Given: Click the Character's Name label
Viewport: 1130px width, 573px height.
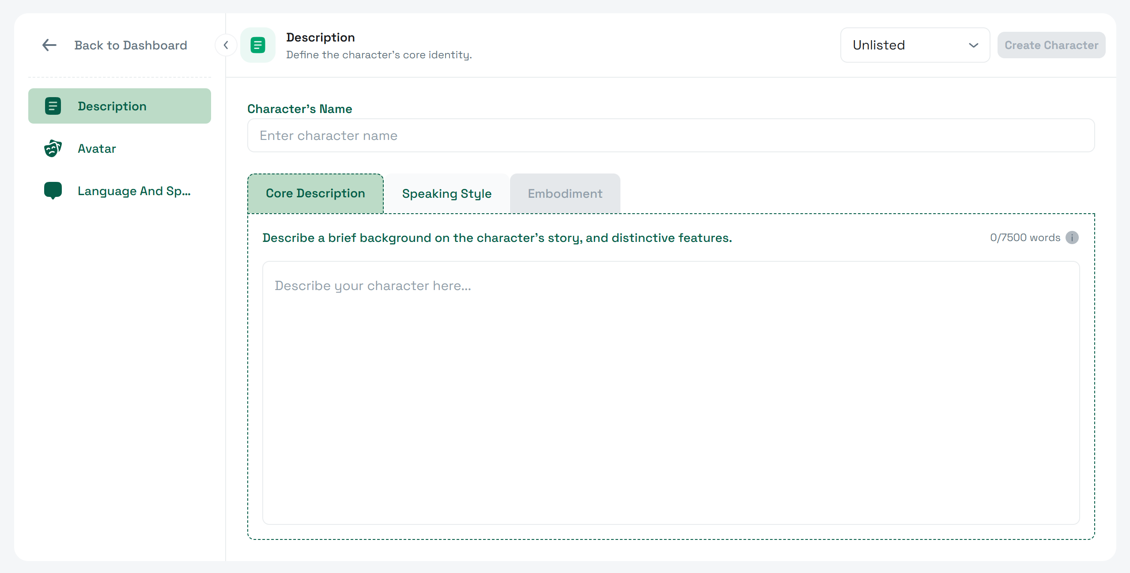Looking at the screenshot, I should pos(299,109).
